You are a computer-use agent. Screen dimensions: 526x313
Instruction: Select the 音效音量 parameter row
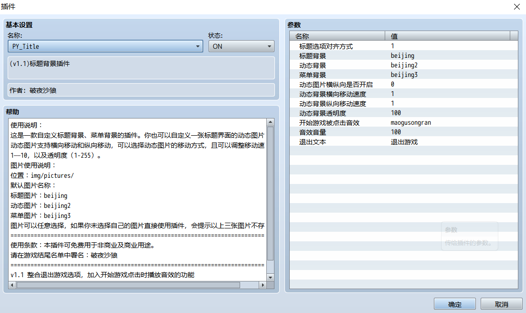(403, 132)
